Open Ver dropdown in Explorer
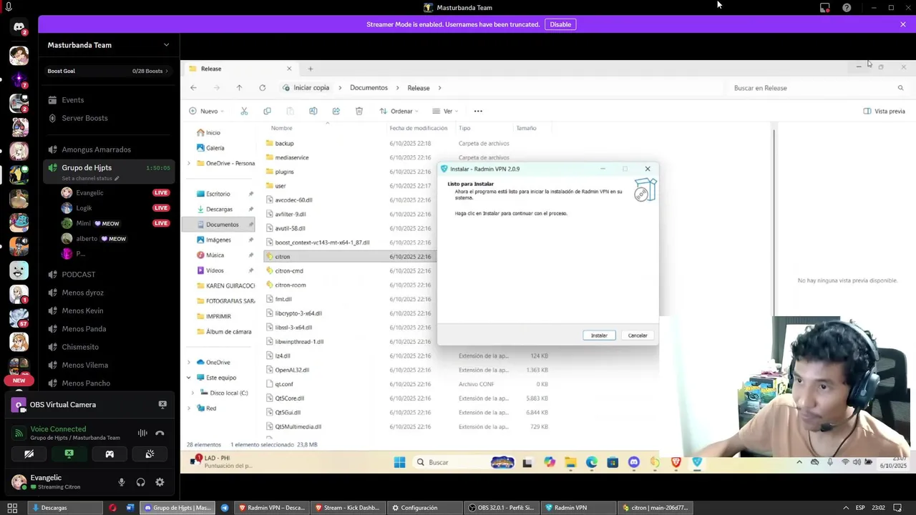 click(x=446, y=111)
